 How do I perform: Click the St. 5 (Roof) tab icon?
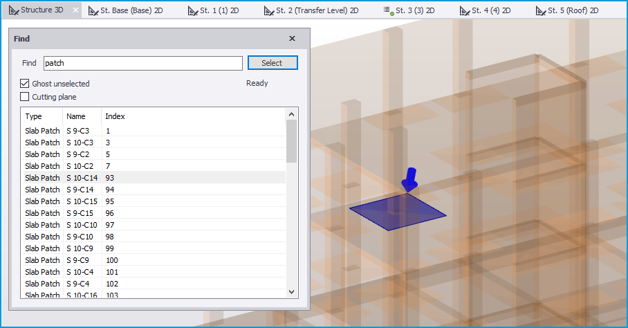click(541, 11)
